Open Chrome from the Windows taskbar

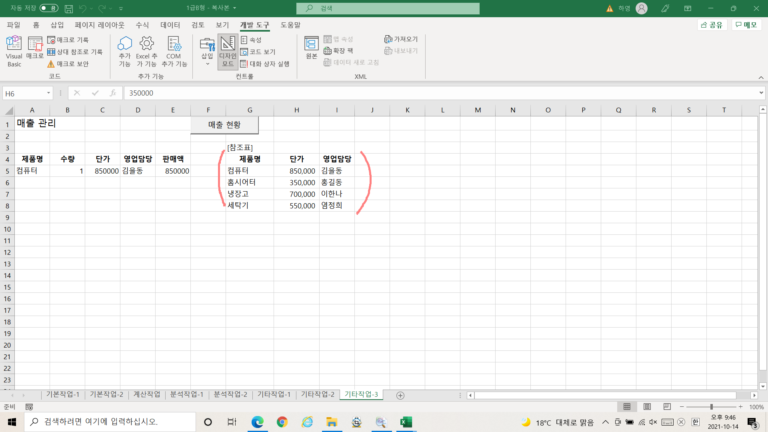coord(282,422)
